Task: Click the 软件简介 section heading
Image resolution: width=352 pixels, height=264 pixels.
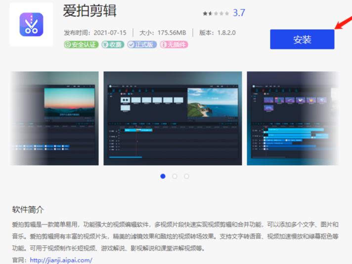Action: click(28, 210)
